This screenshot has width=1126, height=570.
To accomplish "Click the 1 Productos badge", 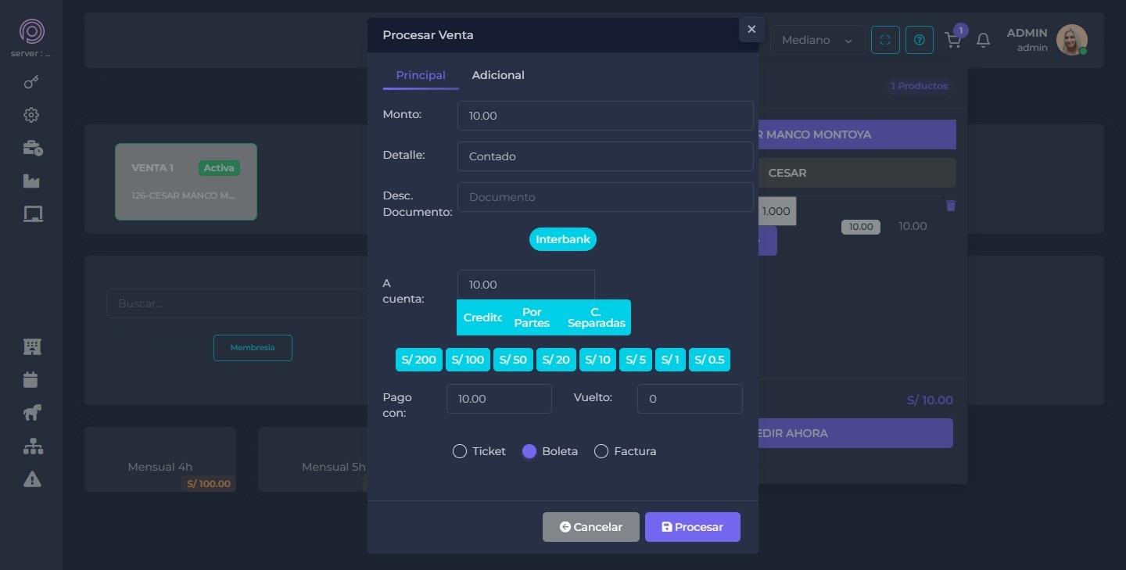I will (x=920, y=86).
